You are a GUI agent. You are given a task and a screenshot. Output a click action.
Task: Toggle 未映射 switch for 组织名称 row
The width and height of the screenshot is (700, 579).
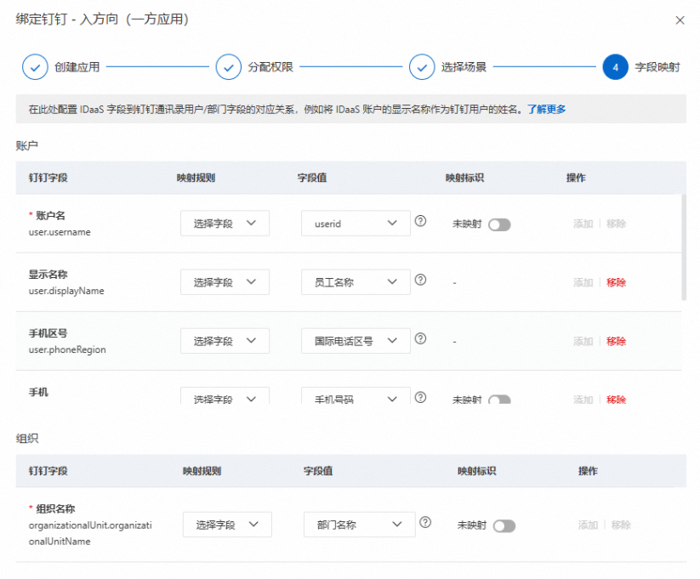click(504, 526)
